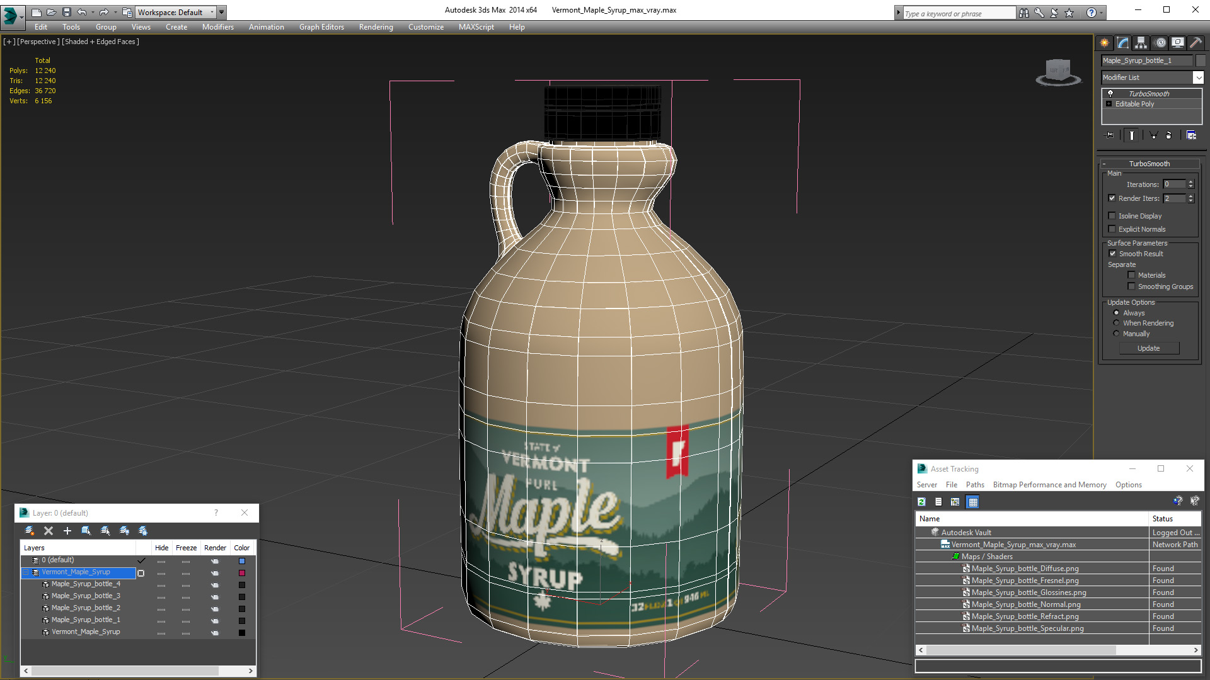The image size is (1210, 680).
Task: Select Maple_Syrup_bottle_Normal.png asset row
Action: [1025, 604]
